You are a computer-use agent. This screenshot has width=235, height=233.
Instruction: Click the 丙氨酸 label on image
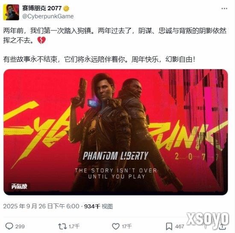tap(19, 186)
